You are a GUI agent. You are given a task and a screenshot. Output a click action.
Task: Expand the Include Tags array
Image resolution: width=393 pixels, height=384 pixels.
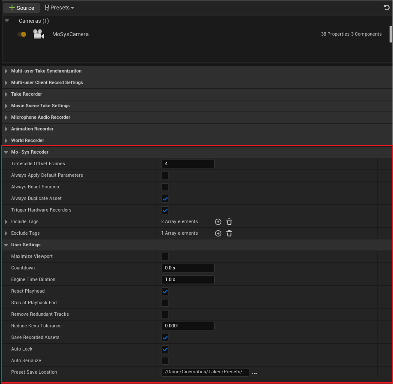coord(6,222)
